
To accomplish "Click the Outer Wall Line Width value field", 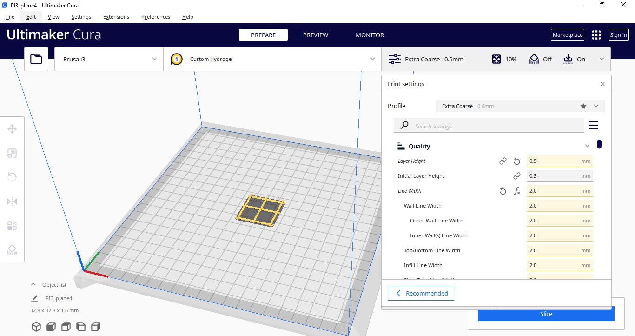I will click(560, 221).
